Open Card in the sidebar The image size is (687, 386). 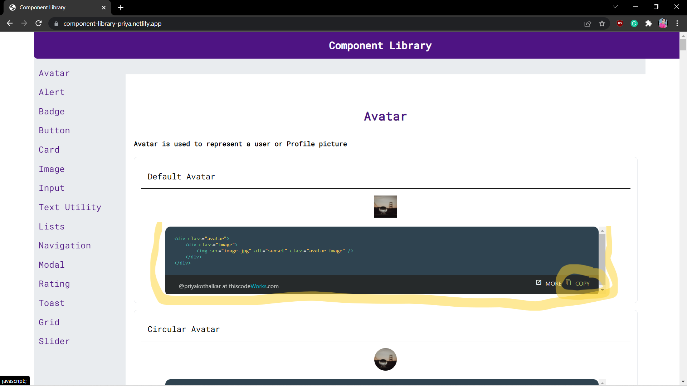(49, 150)
